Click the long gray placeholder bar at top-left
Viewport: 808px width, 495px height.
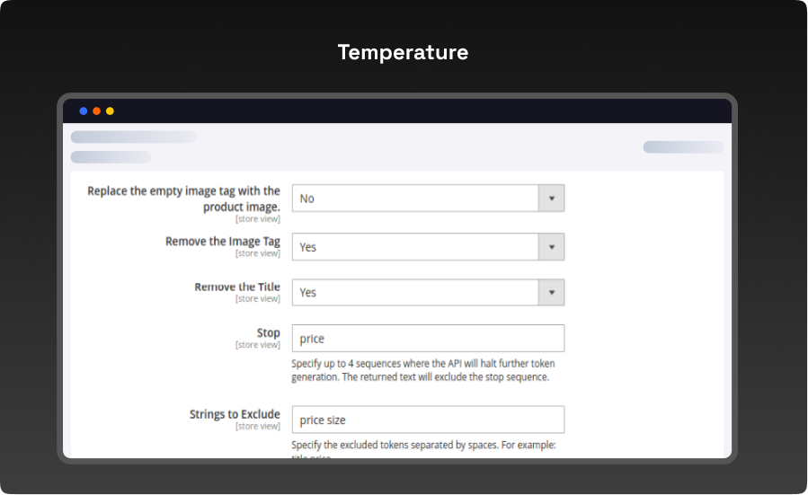(x=133, y=137)
